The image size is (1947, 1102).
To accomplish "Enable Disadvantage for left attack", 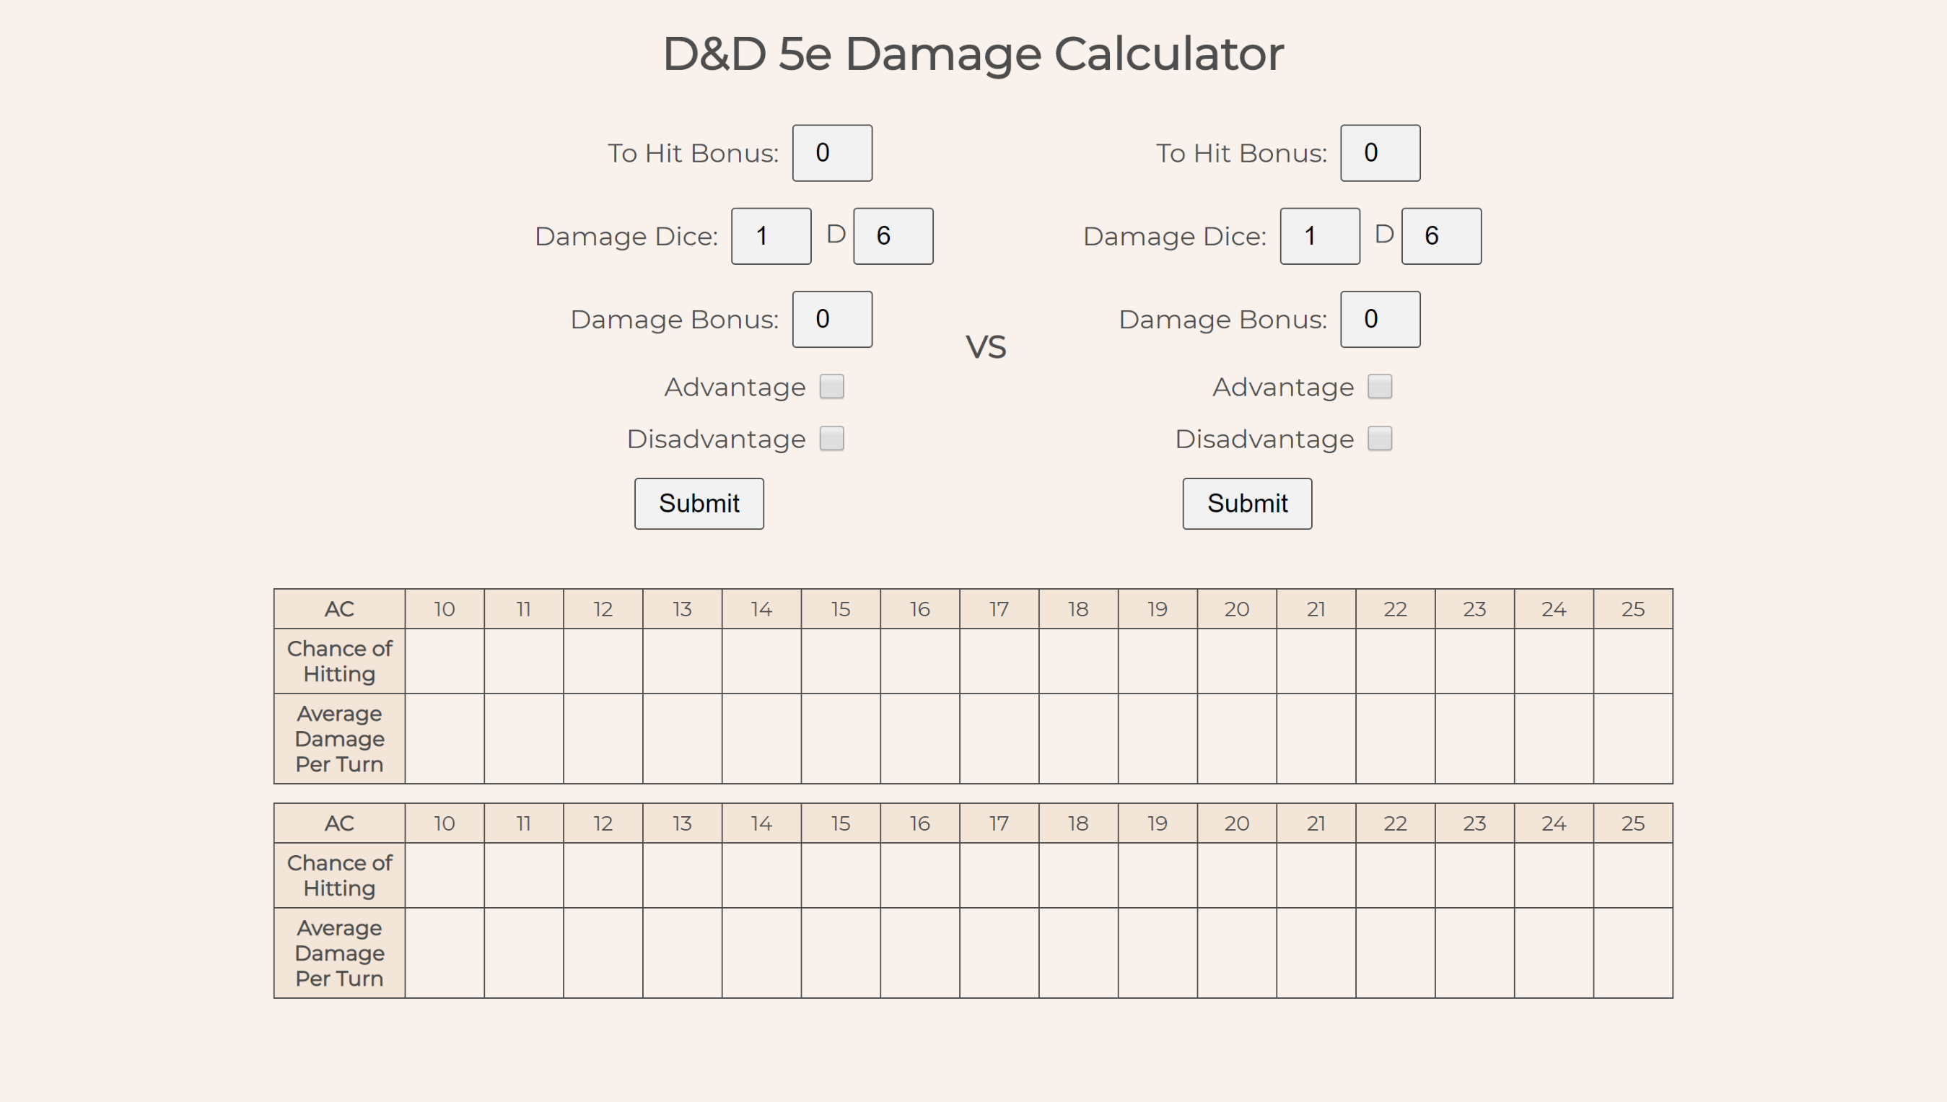I will (x=832, y=439).
